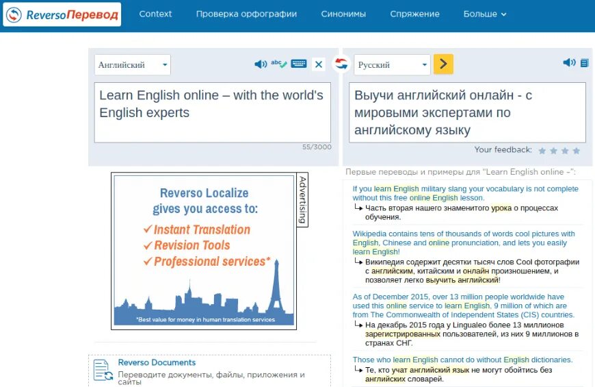Give a three-star feedback rating
The width and height of the screenshot is (595, 387).
[x=565, y=151]
